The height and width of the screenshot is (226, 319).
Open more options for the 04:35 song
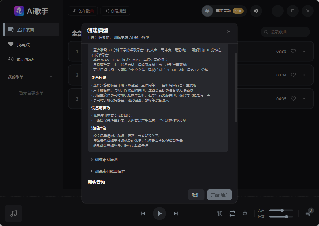[x=305, y=99]
